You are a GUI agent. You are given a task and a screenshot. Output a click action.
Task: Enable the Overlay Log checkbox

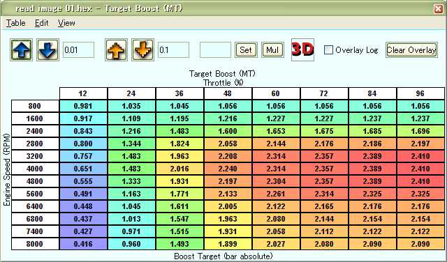pyautogui.click(x=328, y=50)
